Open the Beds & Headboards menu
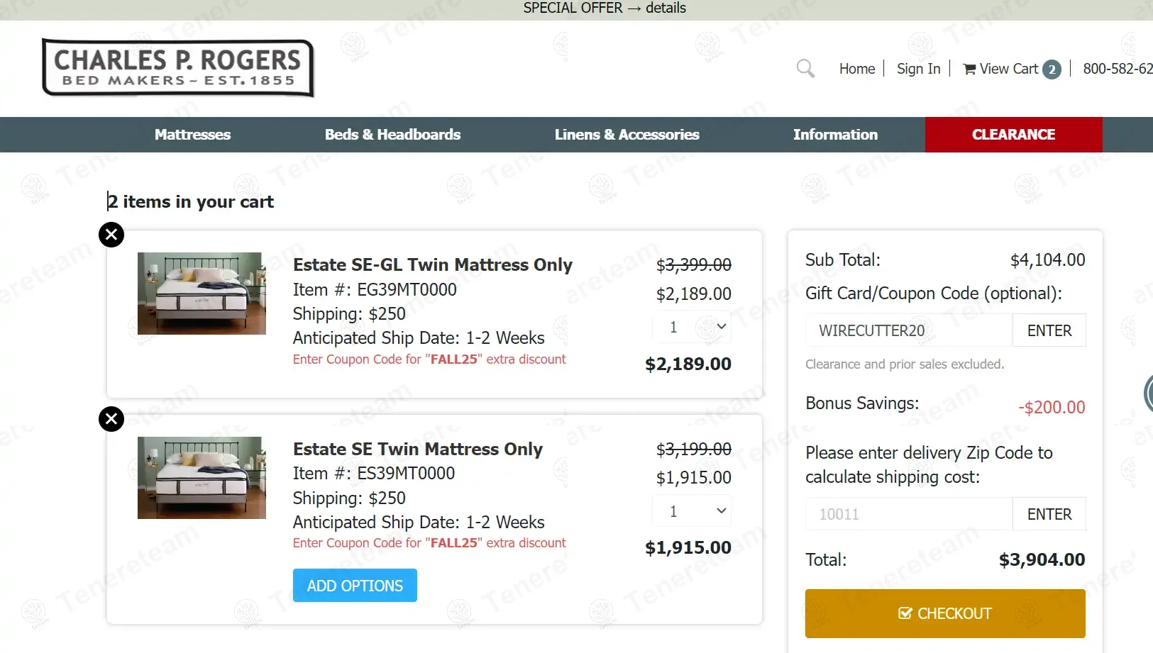1153x653 pixels. click(392, 135)
